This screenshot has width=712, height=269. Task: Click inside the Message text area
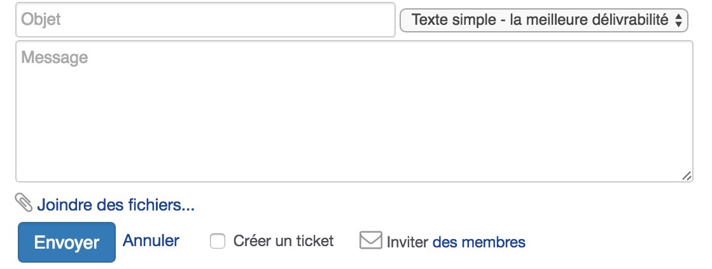[354, 111]
